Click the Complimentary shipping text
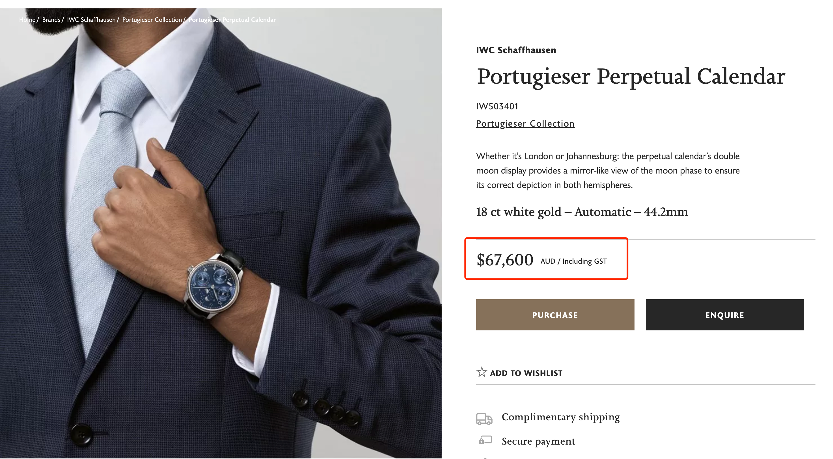The width and height of the screenshot is (833, 459). [x=560, y=417]
